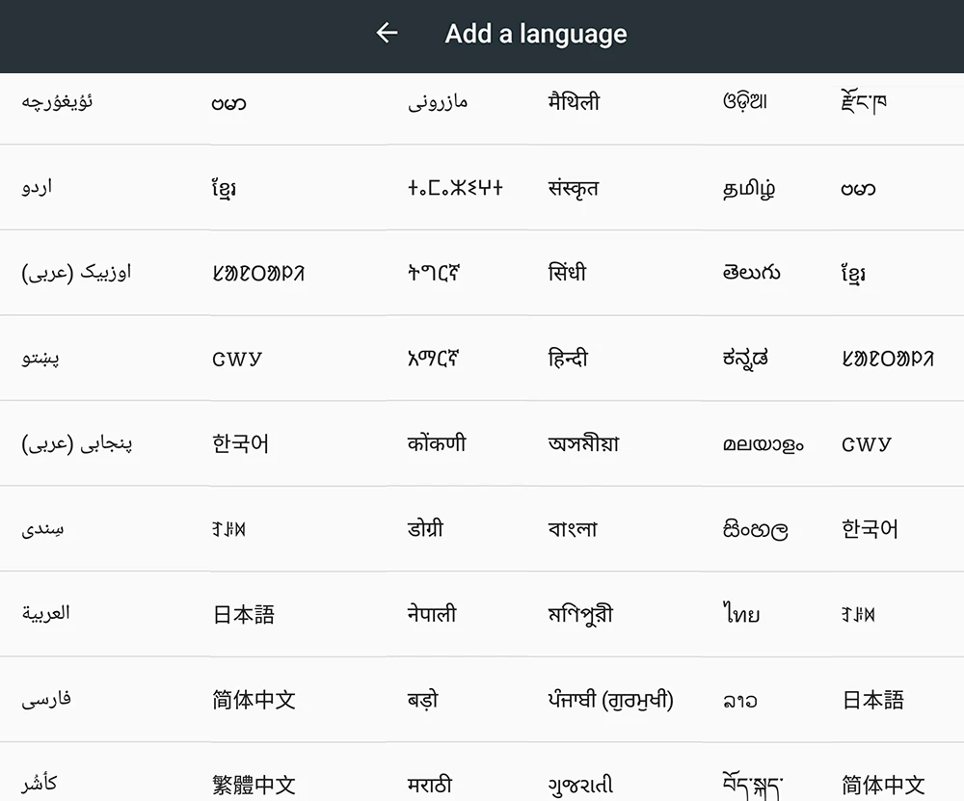Select Punjabi Gurmukhi ਪੰਜਾਬੀ (ਗੁਰਮੁਖੀ)
Image resolution: width=964 pixels, height=801 pixels.
(610, 700)
